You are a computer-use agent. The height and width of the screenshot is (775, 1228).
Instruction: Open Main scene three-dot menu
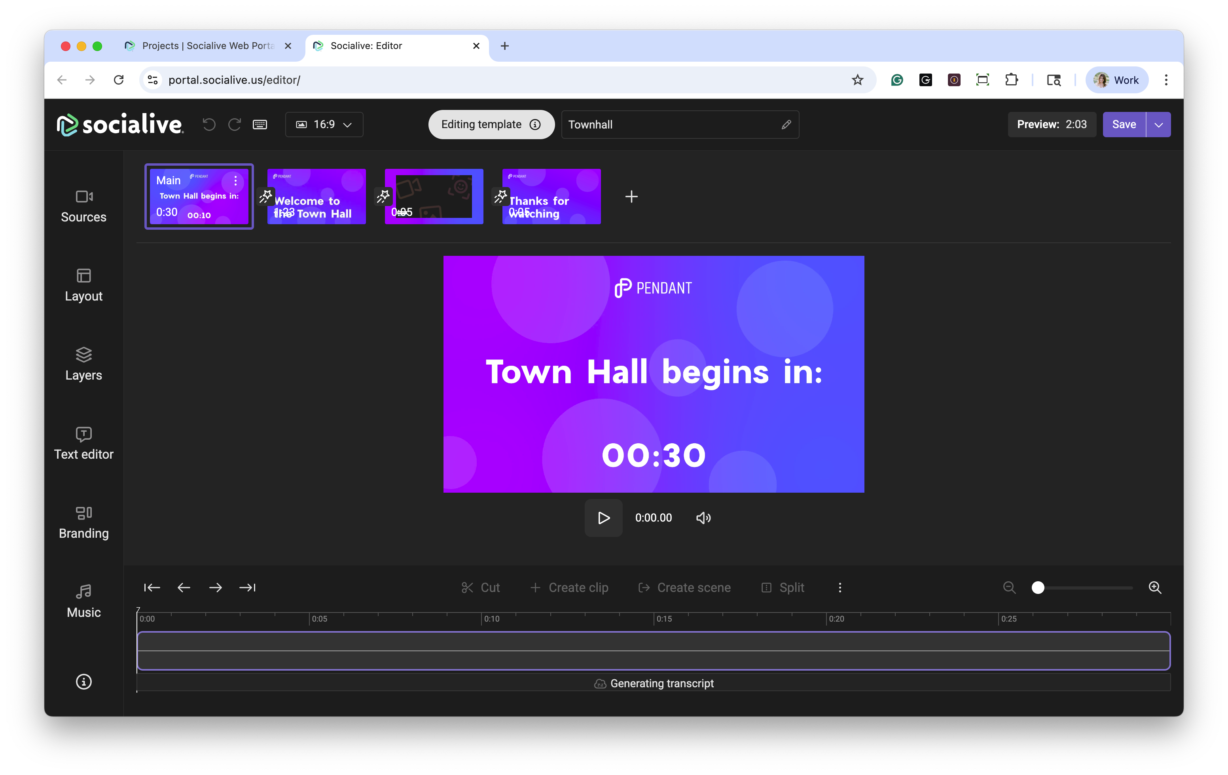pyautogui.click(x=236, y=180)
